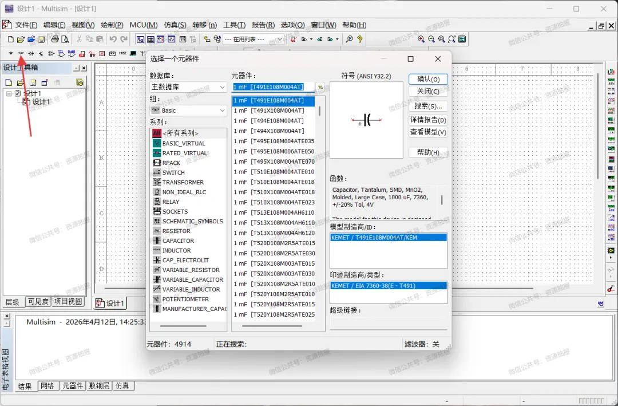Click the Place CMOS component icon
Viewport: 618px width, 406px height.
(72, 53)
